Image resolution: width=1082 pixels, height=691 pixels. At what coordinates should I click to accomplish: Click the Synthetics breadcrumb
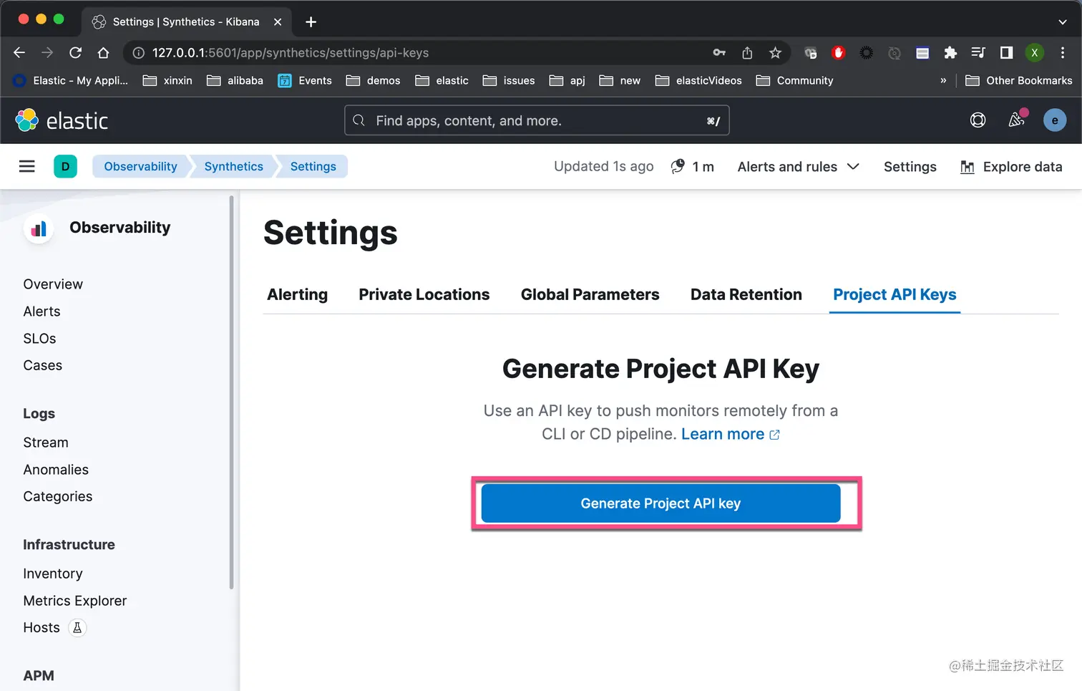(233, 167)
